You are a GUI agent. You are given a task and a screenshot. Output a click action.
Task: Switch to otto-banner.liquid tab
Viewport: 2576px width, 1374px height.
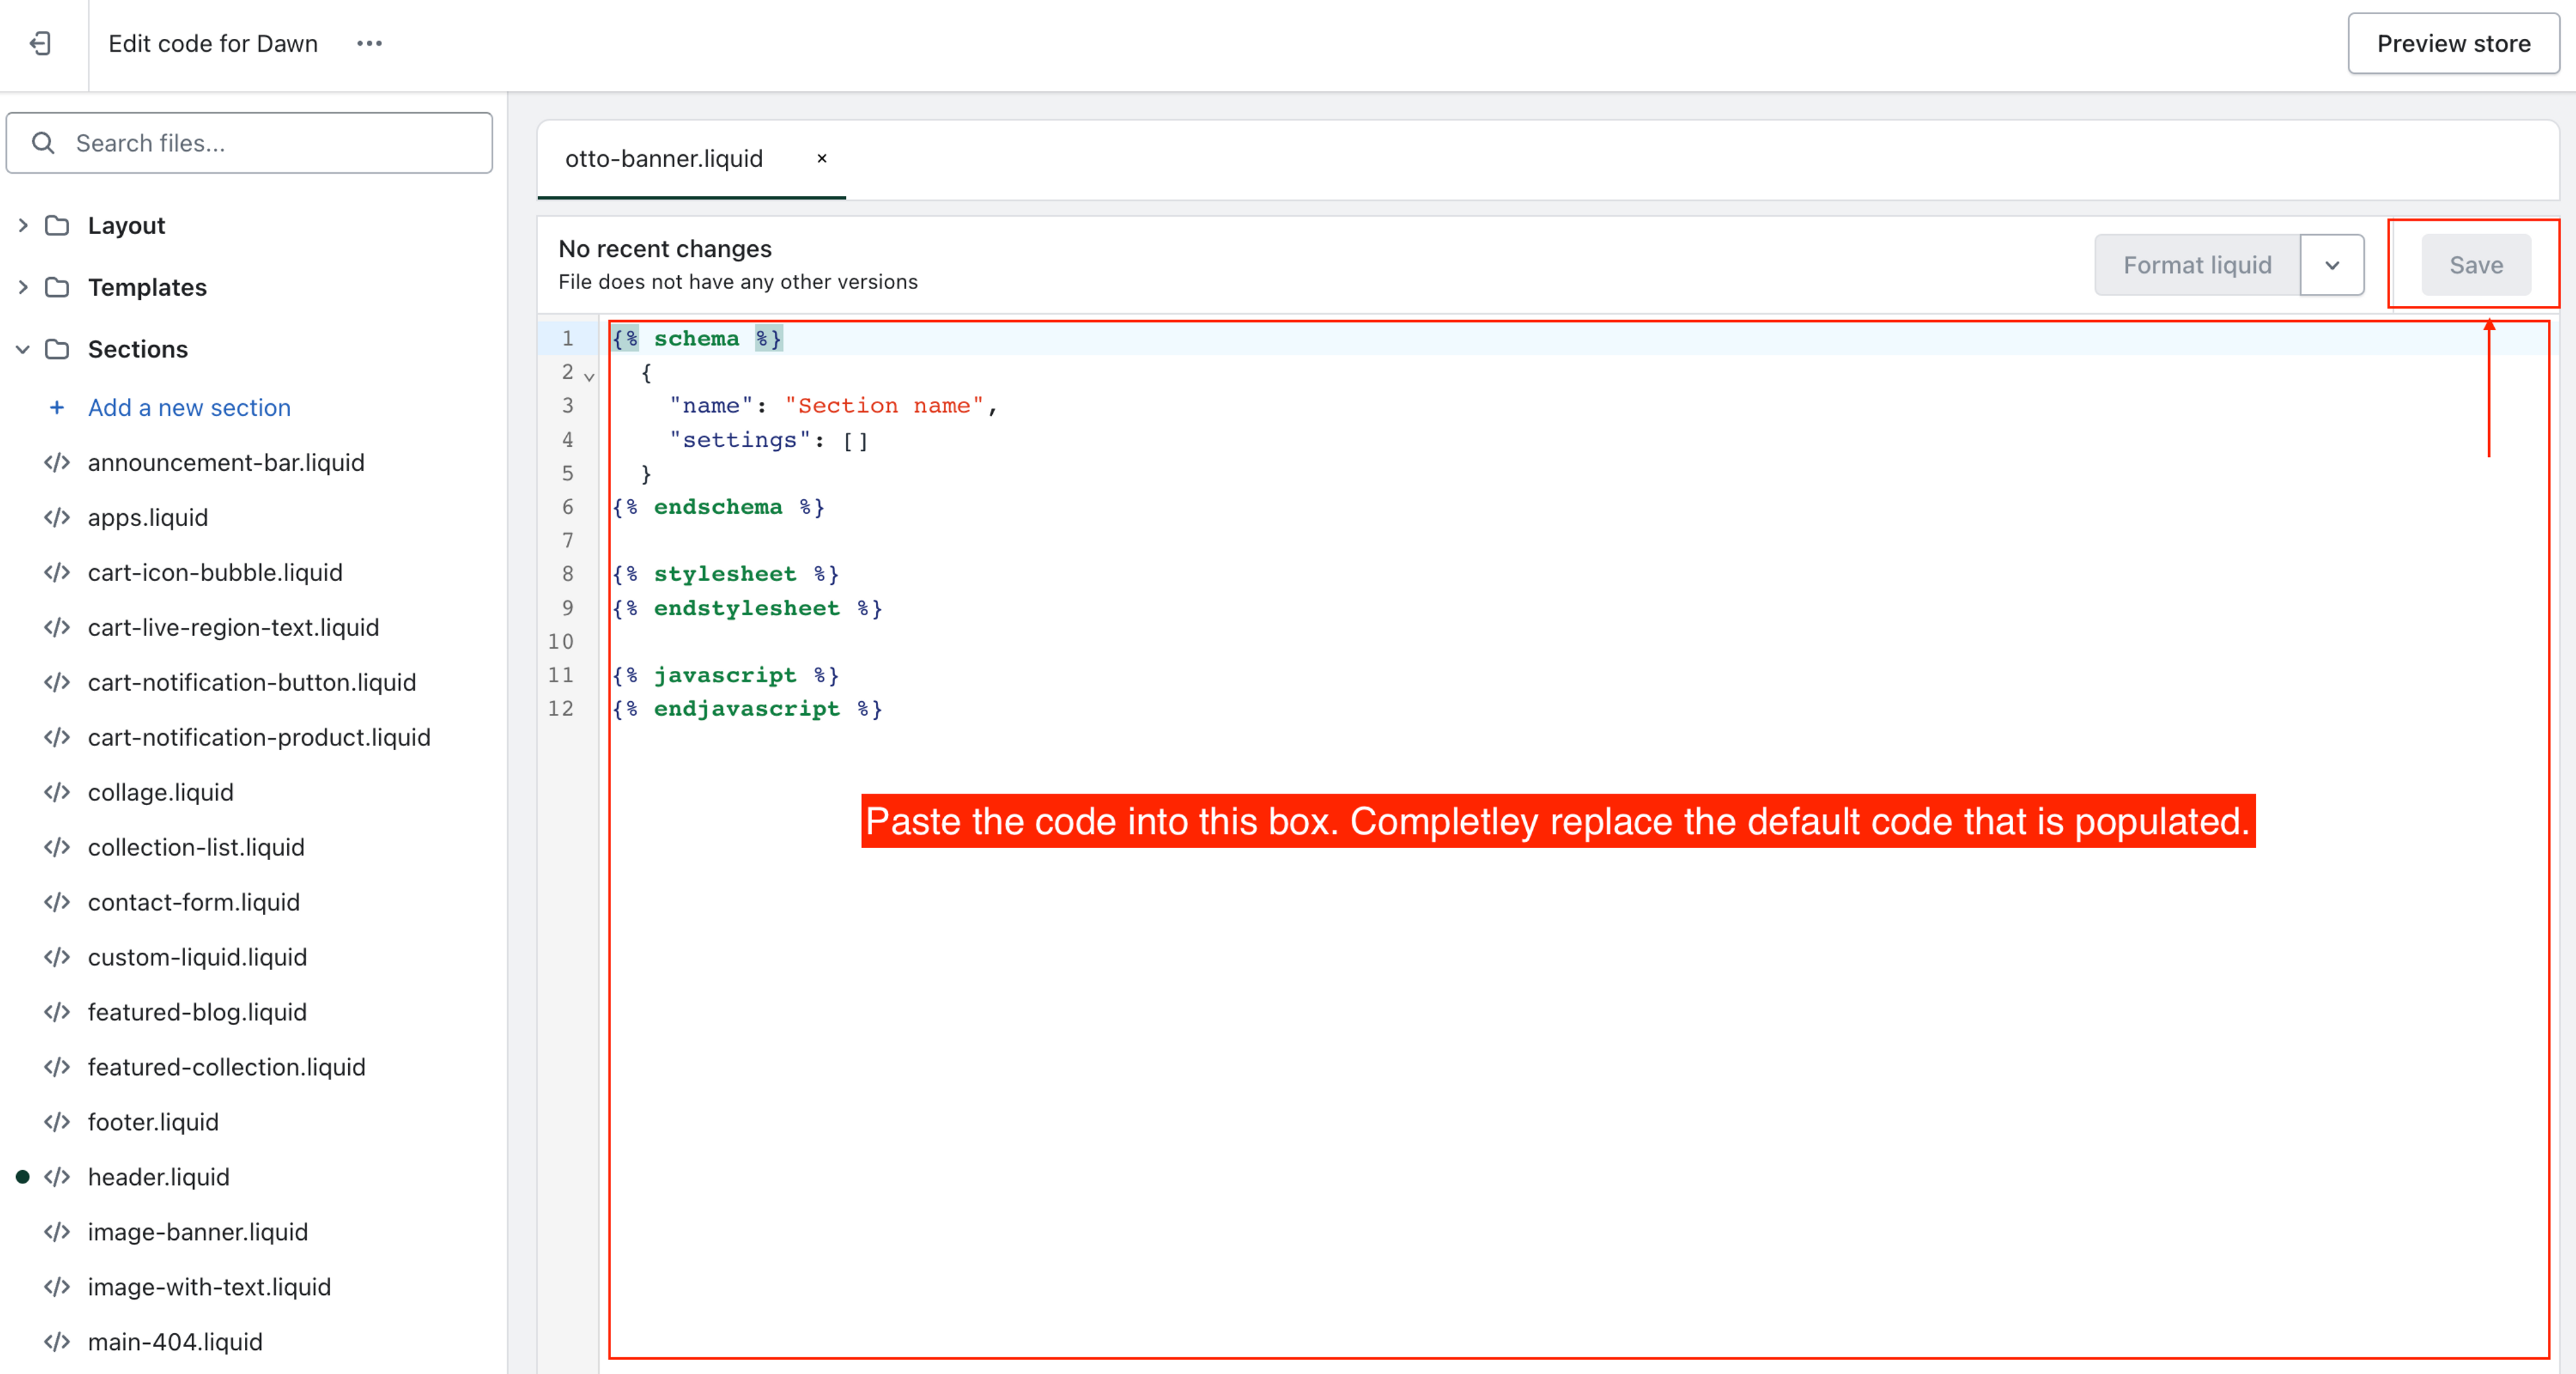tap(664, 158)
